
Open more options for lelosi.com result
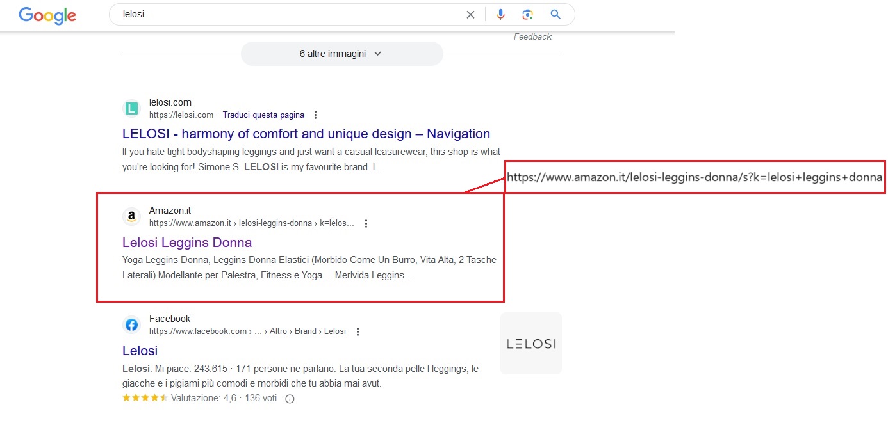tap(315, 115)
